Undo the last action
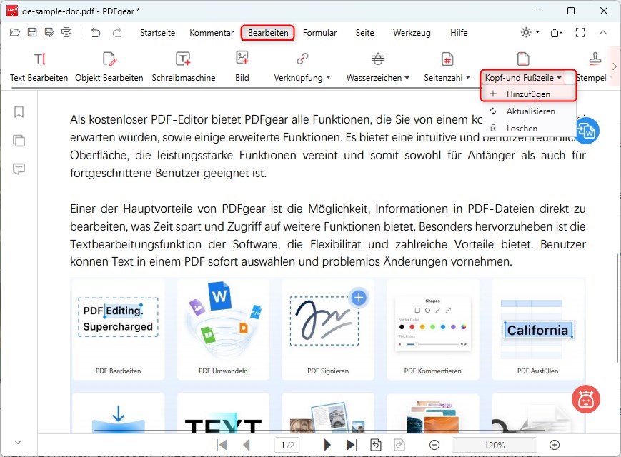Viewport: 621px width, 457px height. [x=96, y=32]
